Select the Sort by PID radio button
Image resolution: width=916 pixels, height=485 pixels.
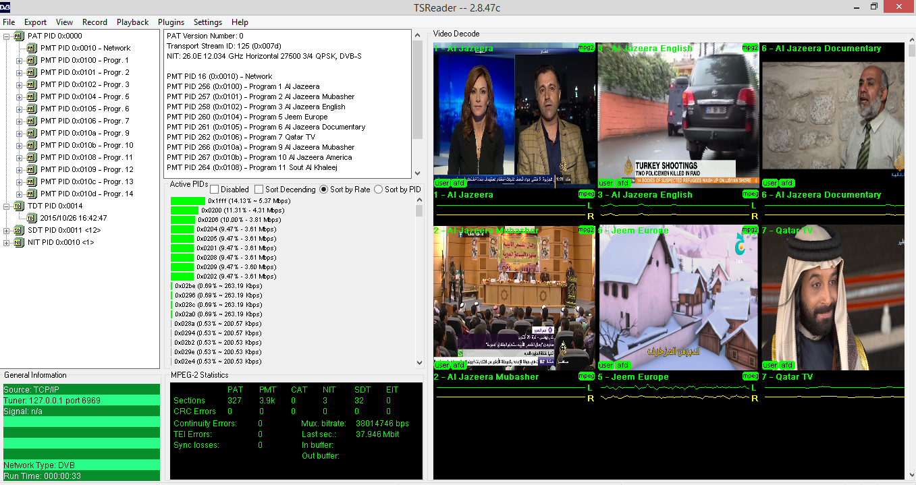tap(378, 190)
